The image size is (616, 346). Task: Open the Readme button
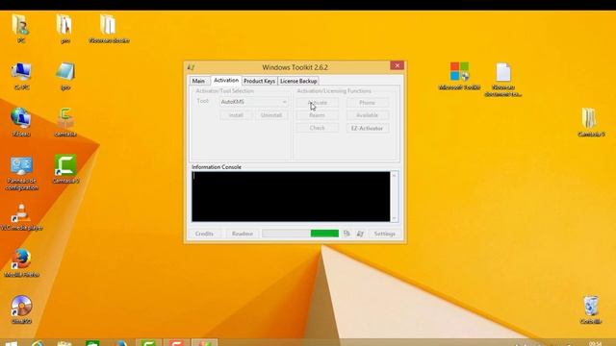point(243,234)
